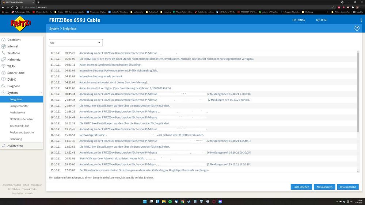Screen dimensions: 365x205
Task: Select Ereignisse in the System submenu
Action: point(22,99)
